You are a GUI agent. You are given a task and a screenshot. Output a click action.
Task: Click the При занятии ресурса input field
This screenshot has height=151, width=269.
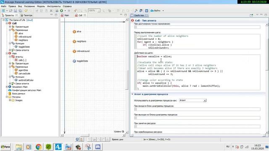[197, 126]
